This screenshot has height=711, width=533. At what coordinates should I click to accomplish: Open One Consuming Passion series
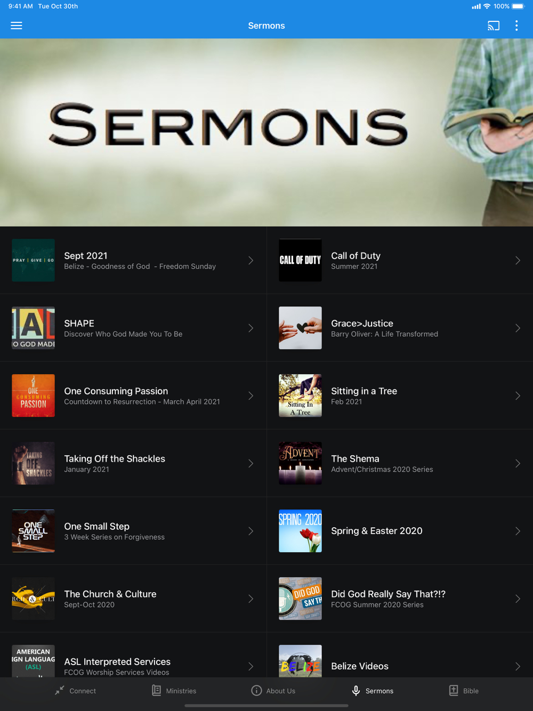[133, 395]
